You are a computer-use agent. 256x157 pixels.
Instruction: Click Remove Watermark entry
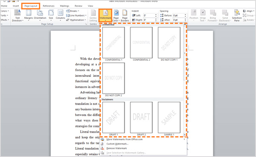tap(116, 148)
